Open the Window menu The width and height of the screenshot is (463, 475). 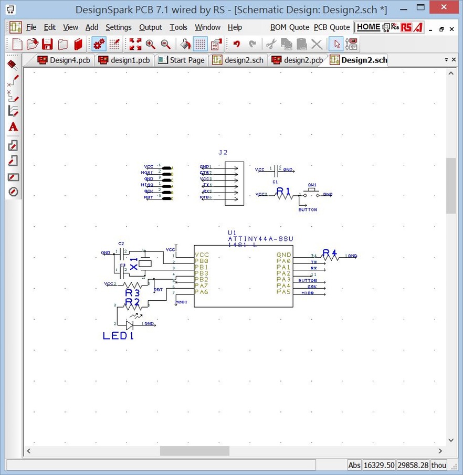pyautogui.click(x=207, y=27)
